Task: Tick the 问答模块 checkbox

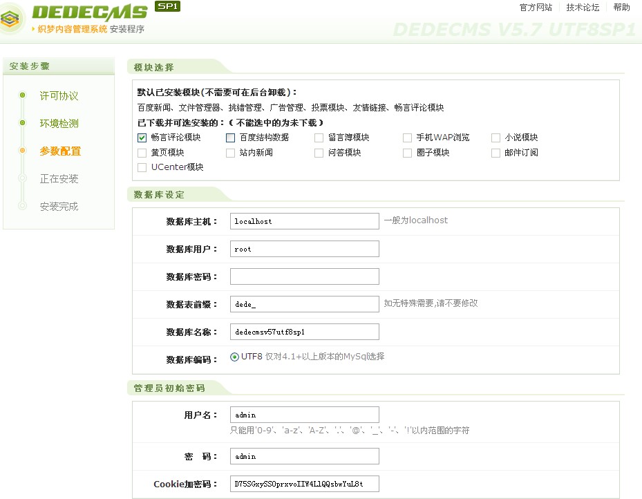Action: pos(319,153)
